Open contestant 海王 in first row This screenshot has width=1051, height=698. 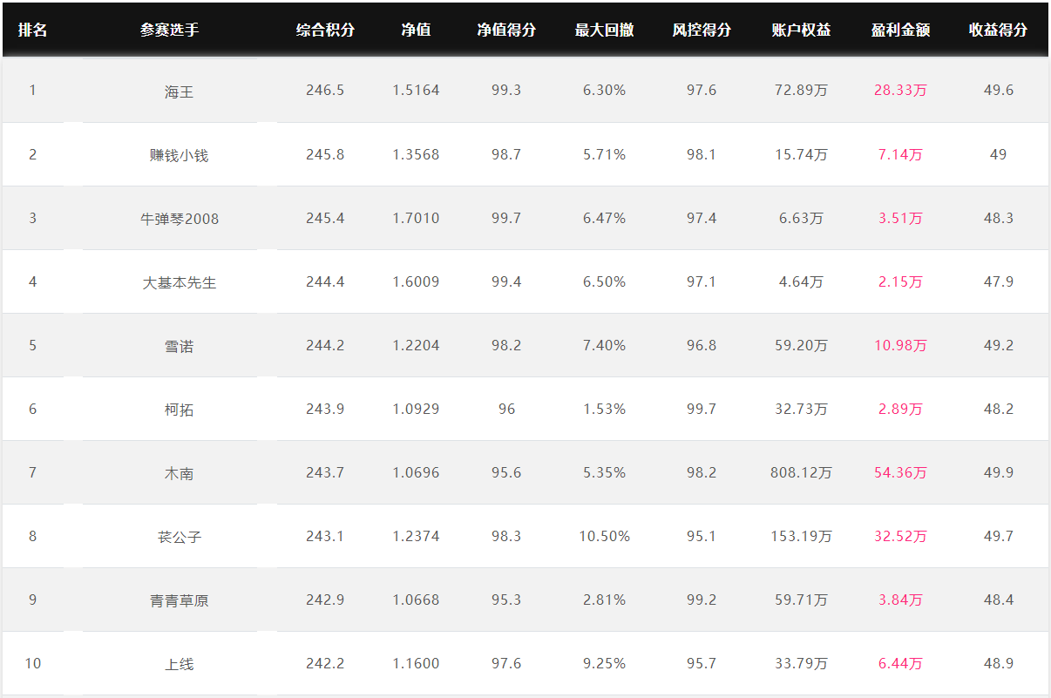[179, 91]
